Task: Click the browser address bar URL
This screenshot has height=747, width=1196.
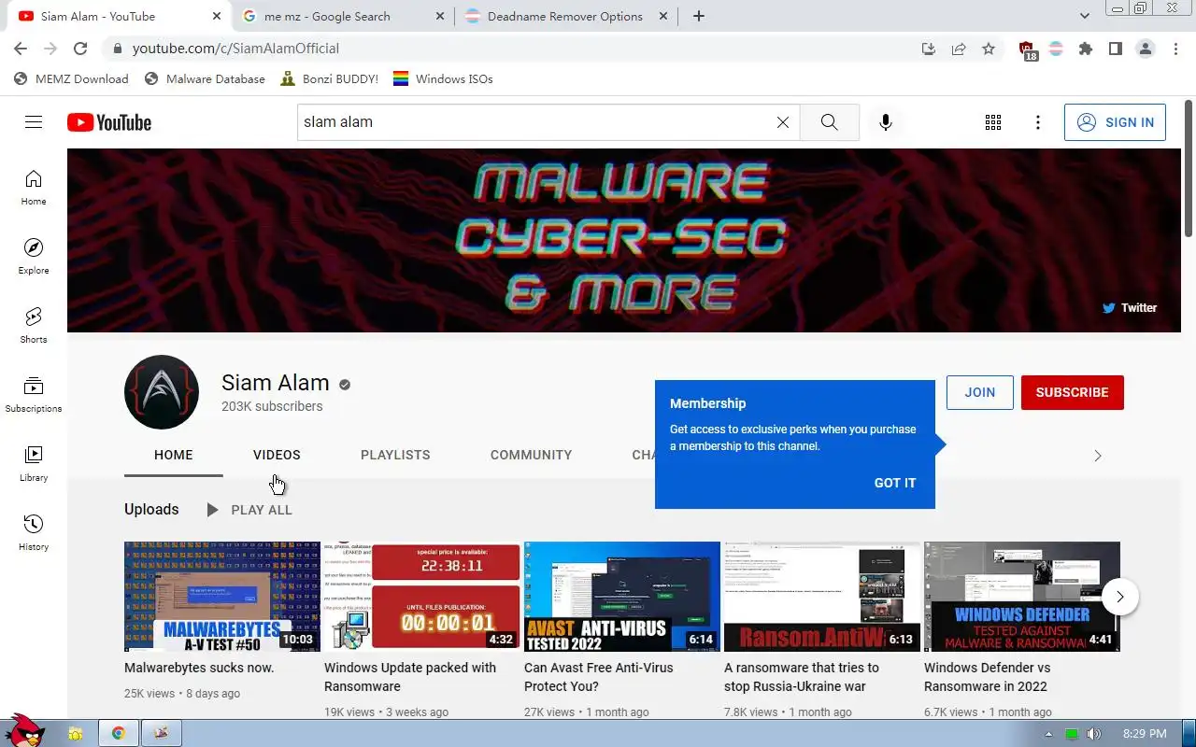Action: click(x=235, y=49)
